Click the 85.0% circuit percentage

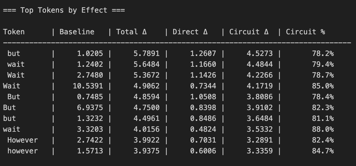point(323,86)
